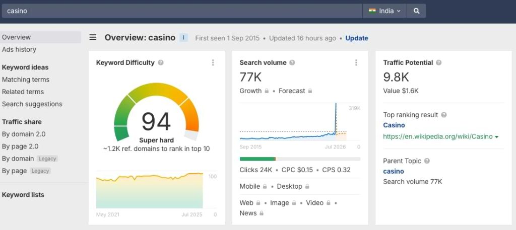
Task: Open Ads history in the sidebar
Action: pos(19,50)
